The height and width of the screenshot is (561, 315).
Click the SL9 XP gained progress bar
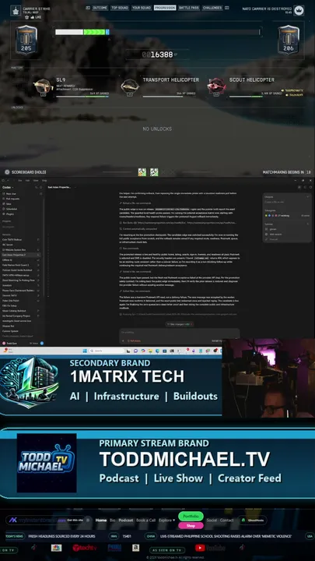[x=82, y=97]
